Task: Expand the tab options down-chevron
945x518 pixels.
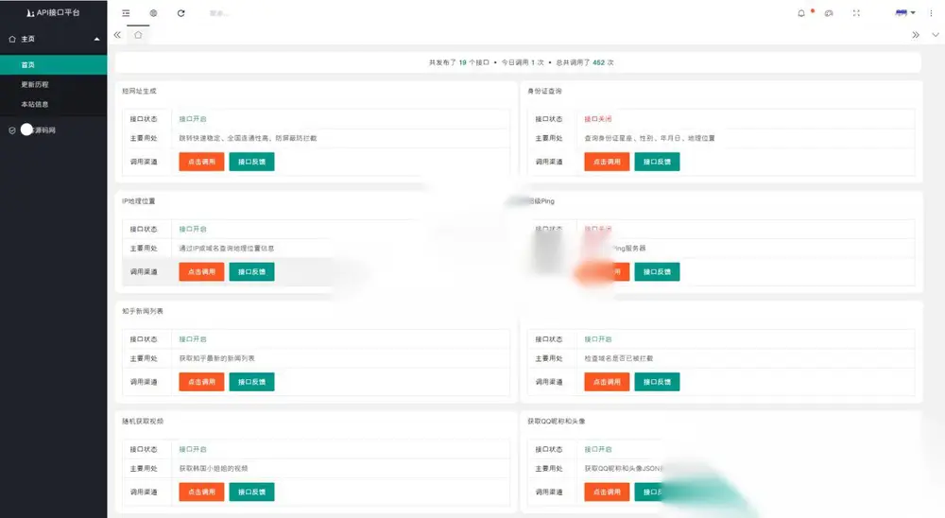Action: click(x=936, y=35)
